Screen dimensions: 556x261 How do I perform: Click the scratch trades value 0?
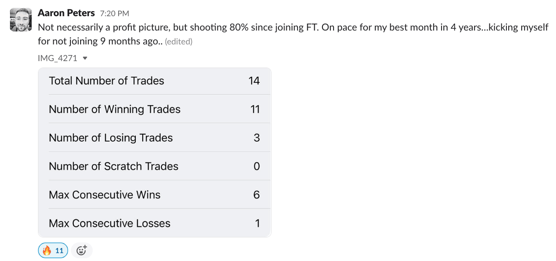point(257,167)
